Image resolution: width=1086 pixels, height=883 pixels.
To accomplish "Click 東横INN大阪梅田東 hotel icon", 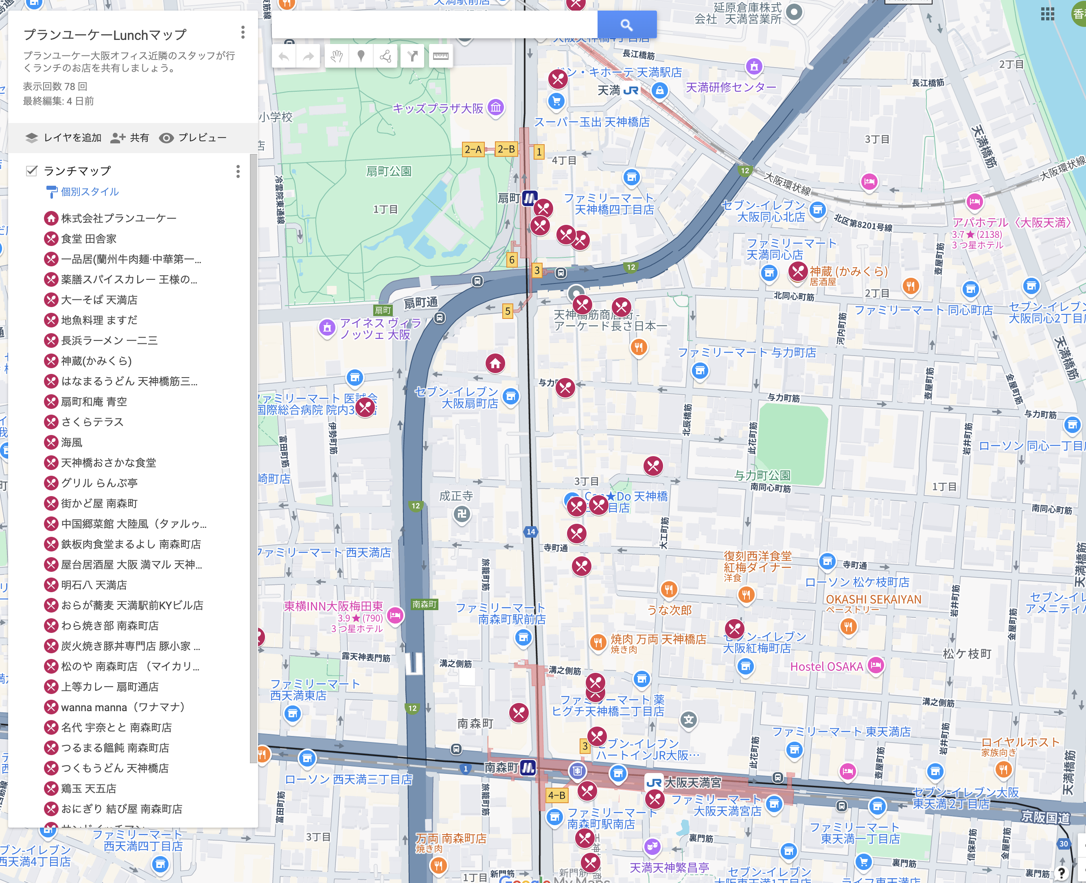I will point(395,616).
